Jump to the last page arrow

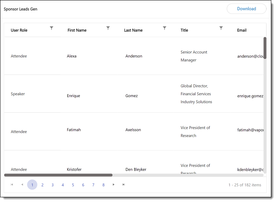pyautogui.click(x=124, y=185)
